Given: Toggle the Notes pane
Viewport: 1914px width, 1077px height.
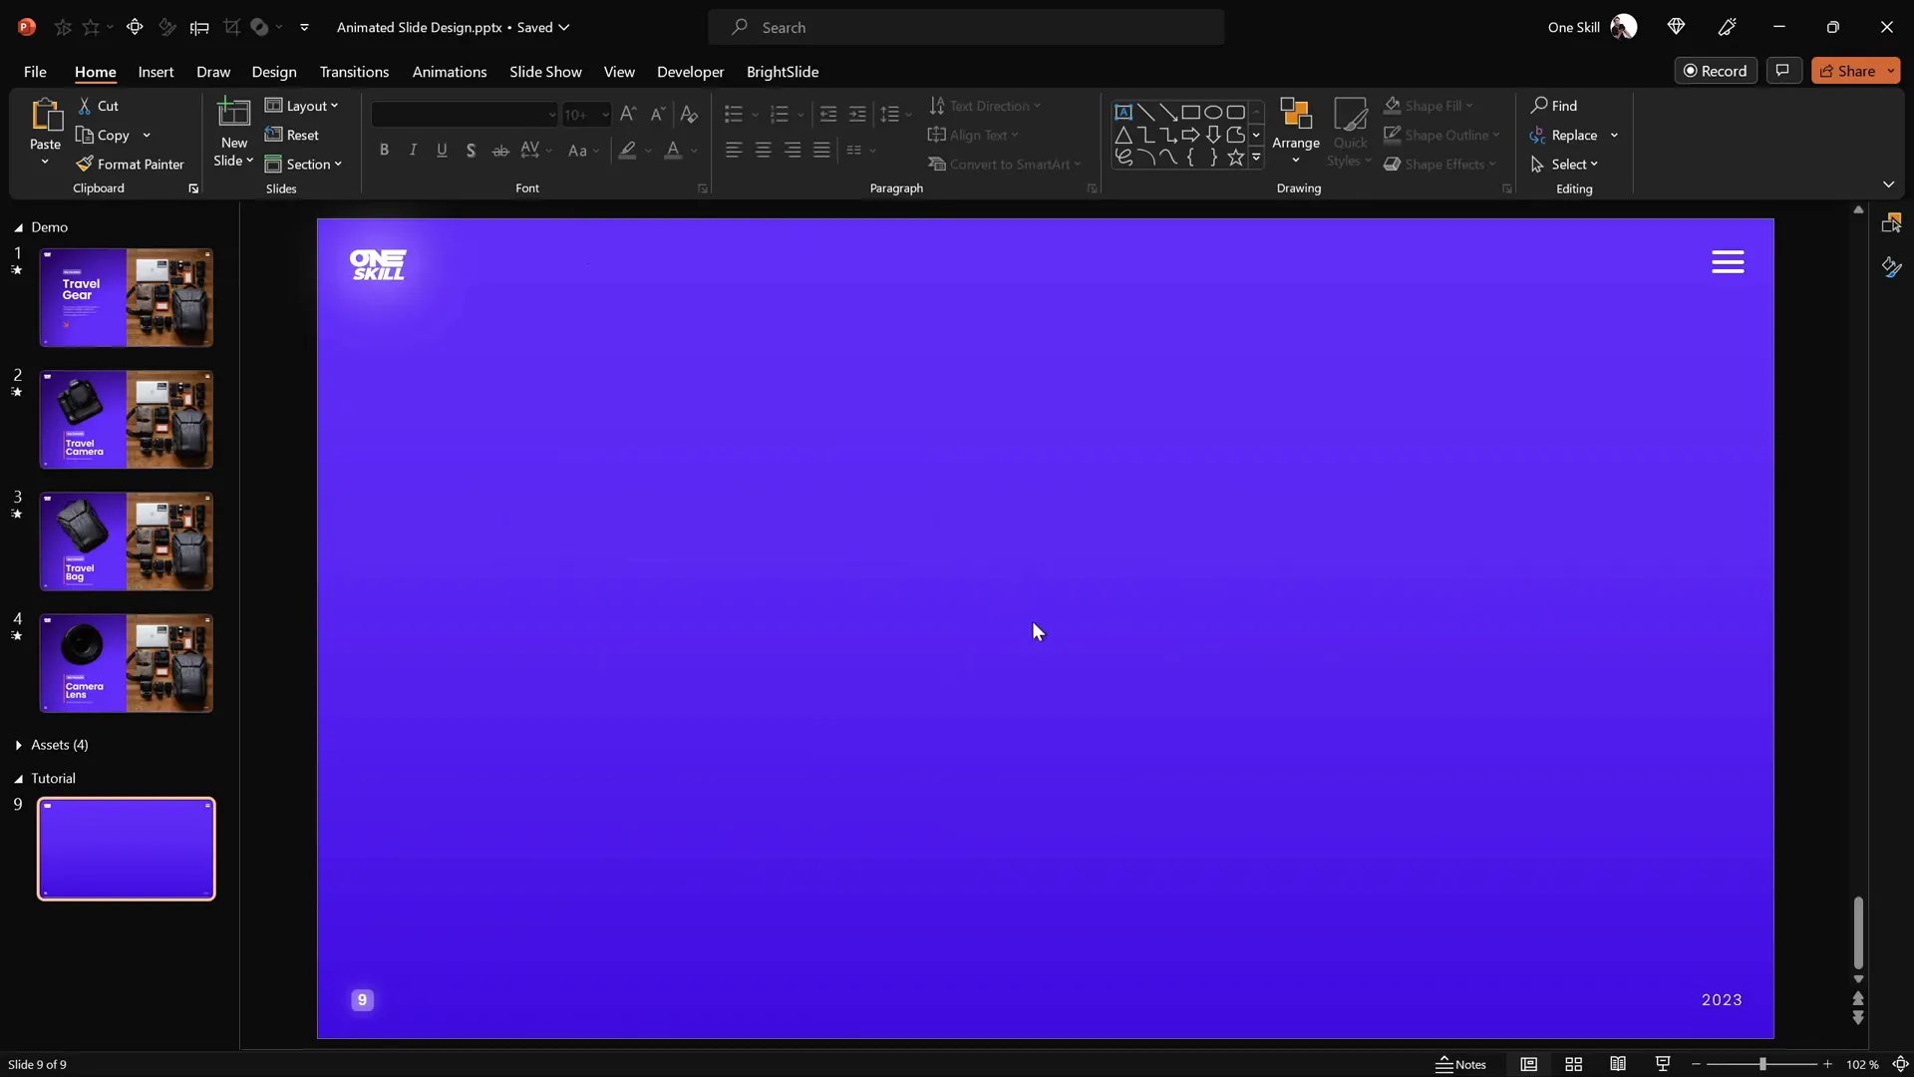Looking at the screenshot, I should (1460, 1064).
